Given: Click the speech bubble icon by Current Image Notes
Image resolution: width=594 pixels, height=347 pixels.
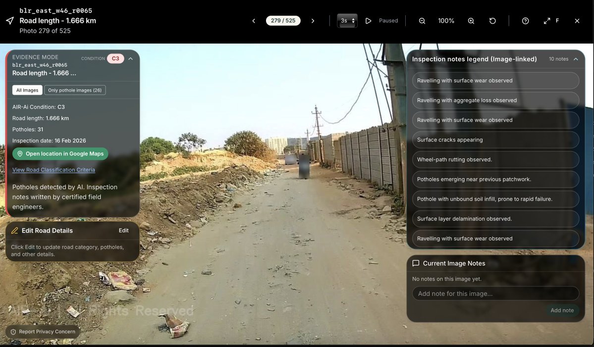Looking at the screenshot, I should [416, 263].
